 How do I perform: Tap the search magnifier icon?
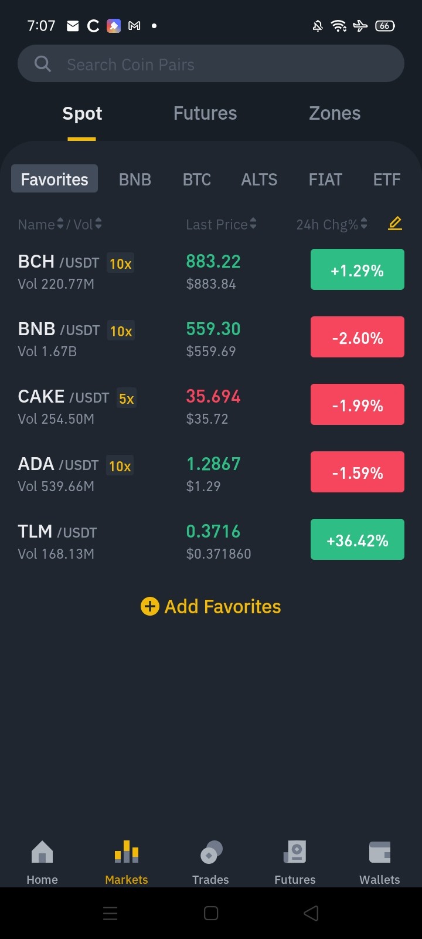pos(43,64)
